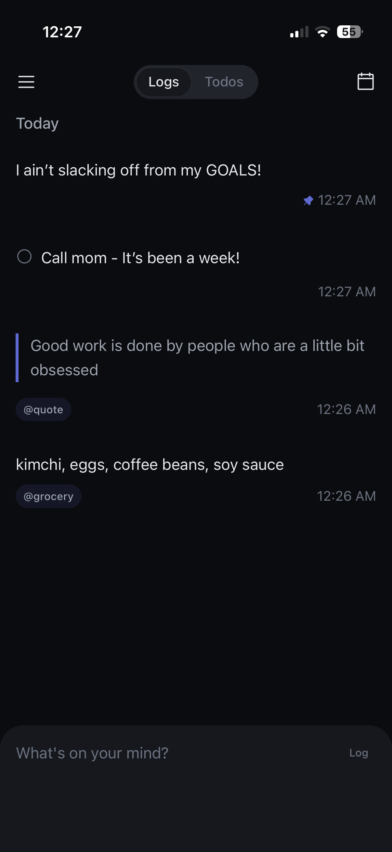Open the calendar view
Screen dimensions: 392x852
(366, 82)
